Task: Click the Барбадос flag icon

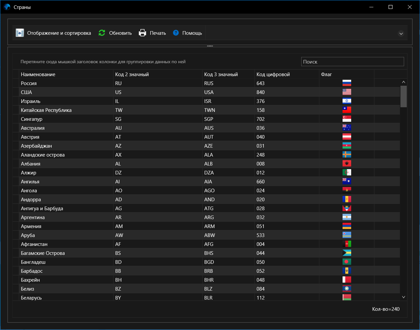Action: pyautogui.click(x=347, y=271)
